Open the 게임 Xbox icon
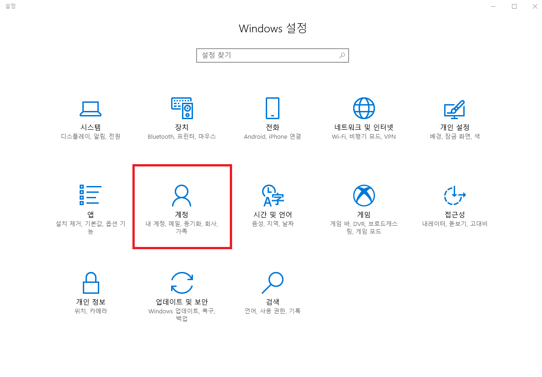542x377 pixels. click(x=364, y=196)
